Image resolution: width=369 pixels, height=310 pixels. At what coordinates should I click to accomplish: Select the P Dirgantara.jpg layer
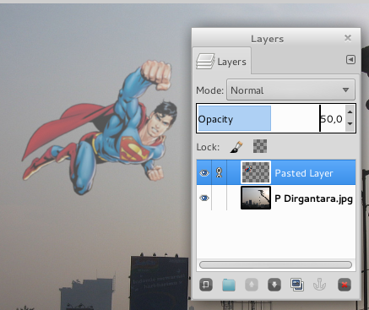click(276, 198)
